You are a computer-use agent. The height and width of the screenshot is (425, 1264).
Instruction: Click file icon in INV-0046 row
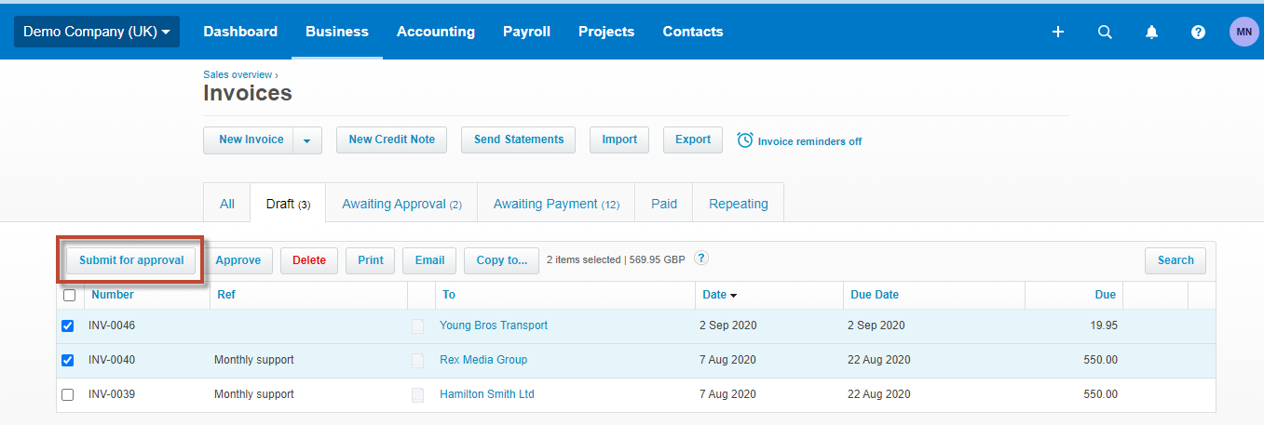click(x=417, y=325)
